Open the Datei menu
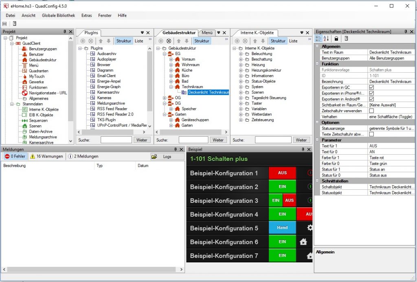Image resolution: width=417 pixels, height=282 pixels. tap(10, 16)
